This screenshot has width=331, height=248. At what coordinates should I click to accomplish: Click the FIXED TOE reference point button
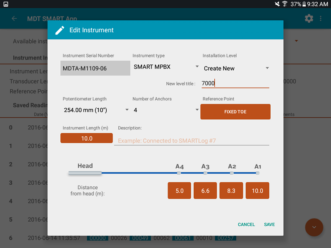click(235, 112)
